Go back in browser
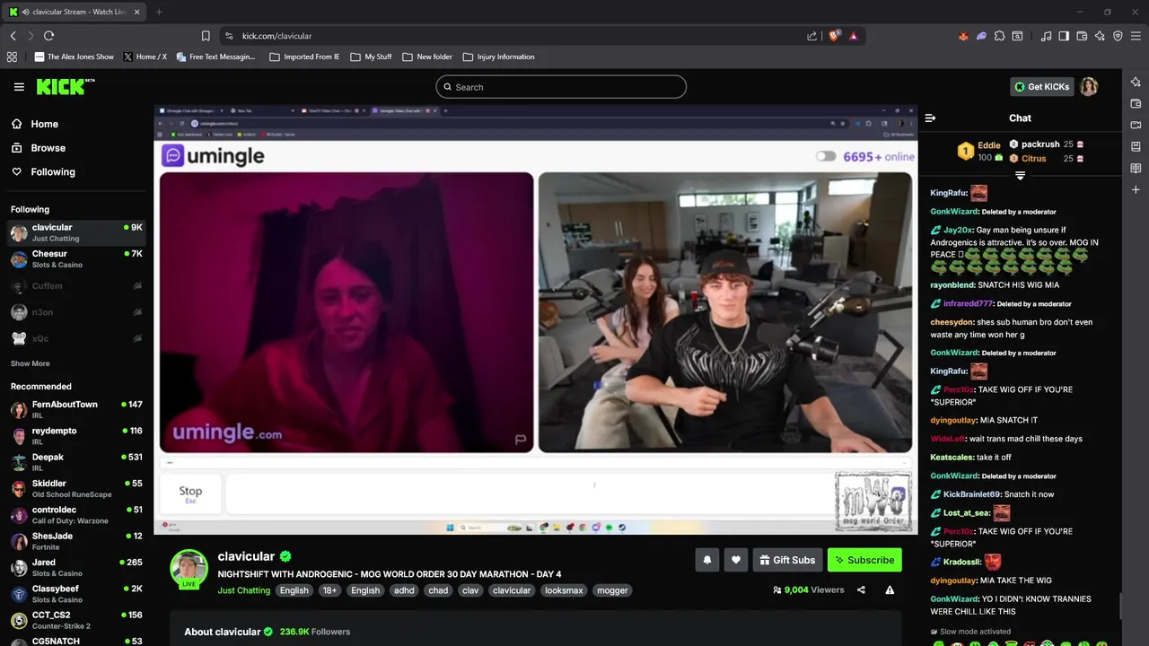The height and width of the screenshot is (646, 1149). (x=13, y=36)
